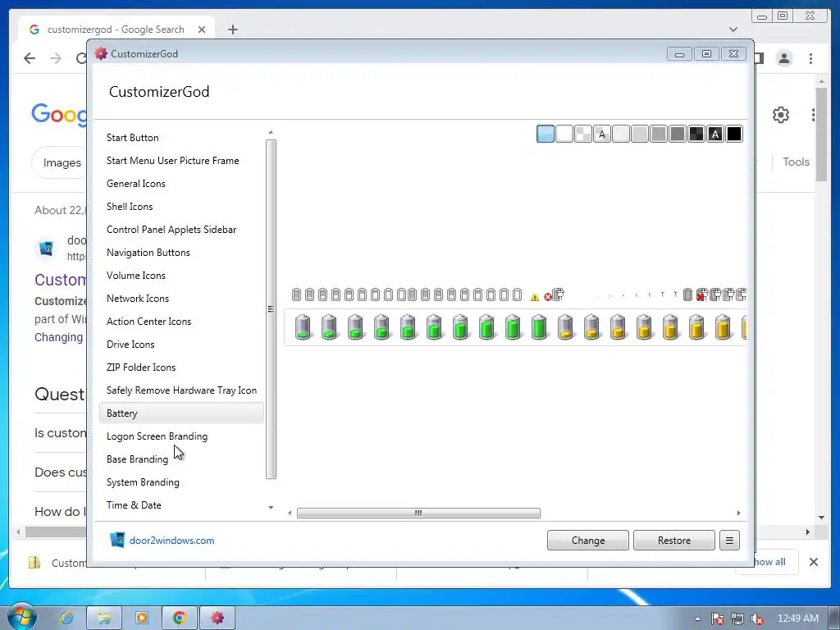
Task: Pick the light blue background swatch
Action: click(546, 134)
